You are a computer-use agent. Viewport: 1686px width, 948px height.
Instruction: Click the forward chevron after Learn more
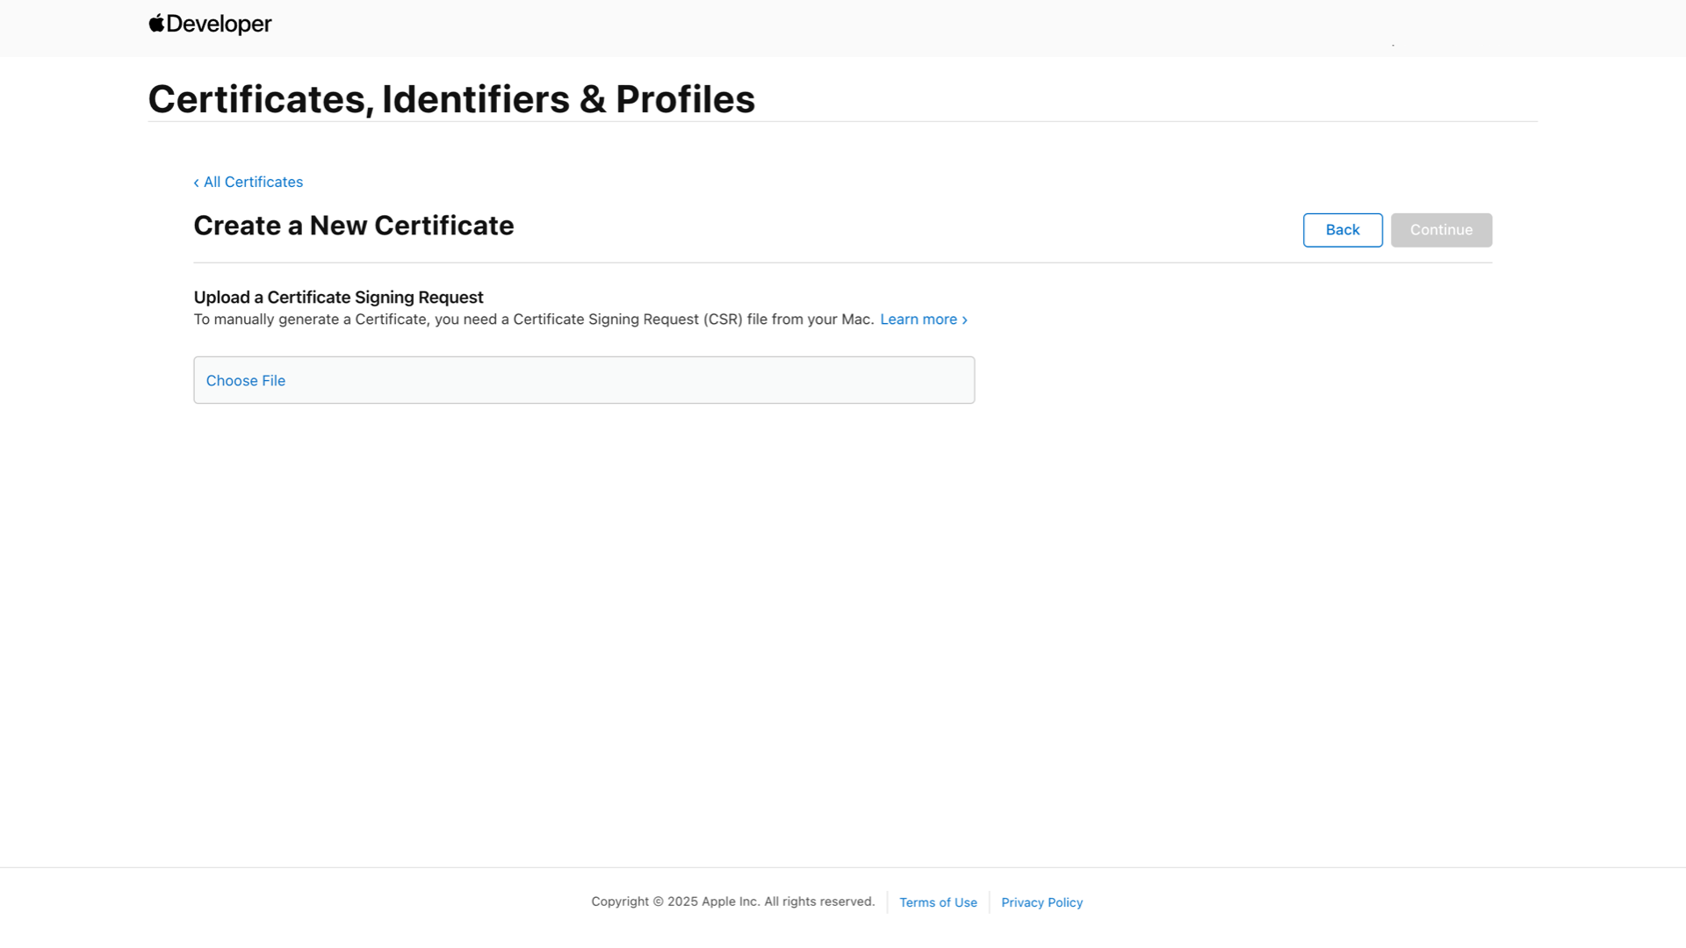pos(965,320)
